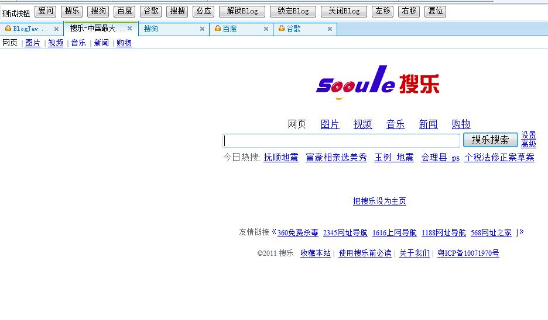Select 图片 above the search box
The width and height of the screenshot is (548, 320).
(330, 124)
